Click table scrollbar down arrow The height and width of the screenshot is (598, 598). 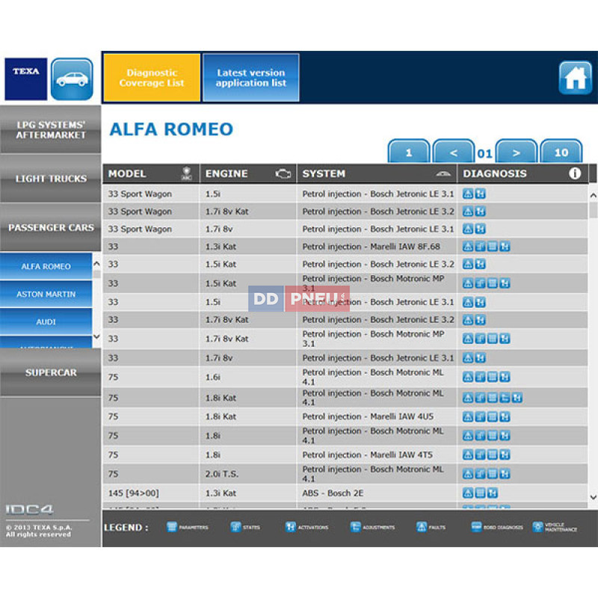click(x=593, y=497)
